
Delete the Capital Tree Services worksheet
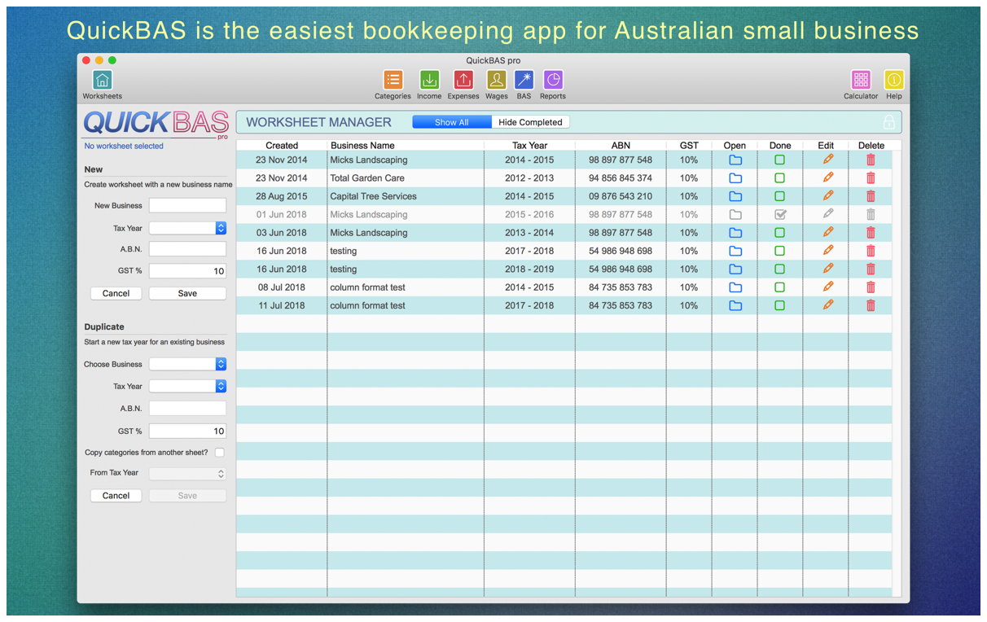871,195
